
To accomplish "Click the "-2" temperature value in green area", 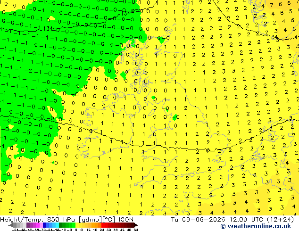I will click(x=29, y=71).
